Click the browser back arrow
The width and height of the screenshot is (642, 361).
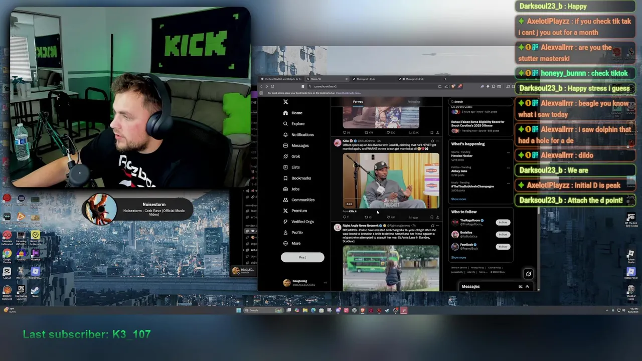(261, 86)
